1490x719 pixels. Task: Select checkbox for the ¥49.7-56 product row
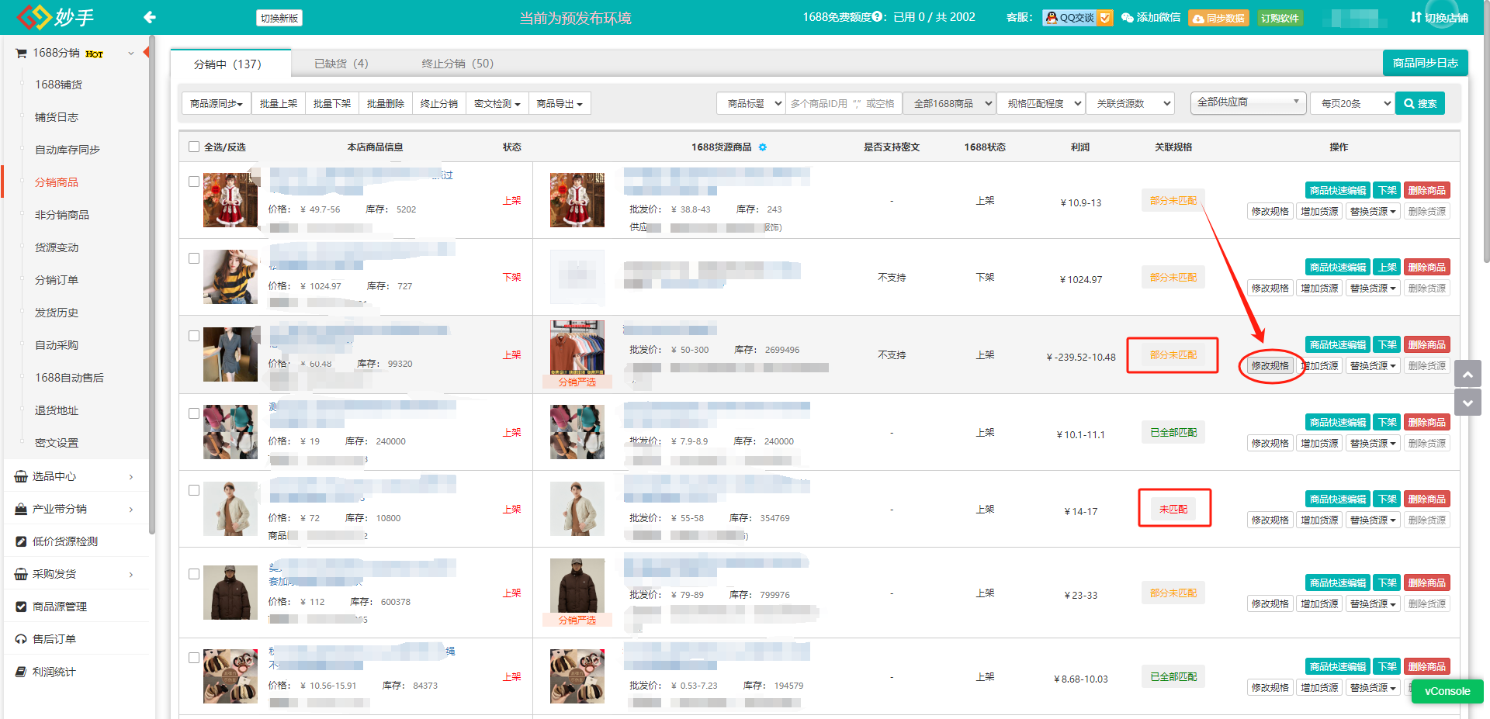point(194,181)
